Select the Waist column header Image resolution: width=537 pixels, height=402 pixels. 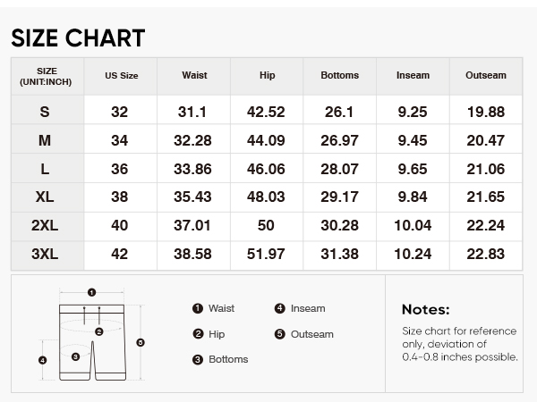(x=194, y=76)
